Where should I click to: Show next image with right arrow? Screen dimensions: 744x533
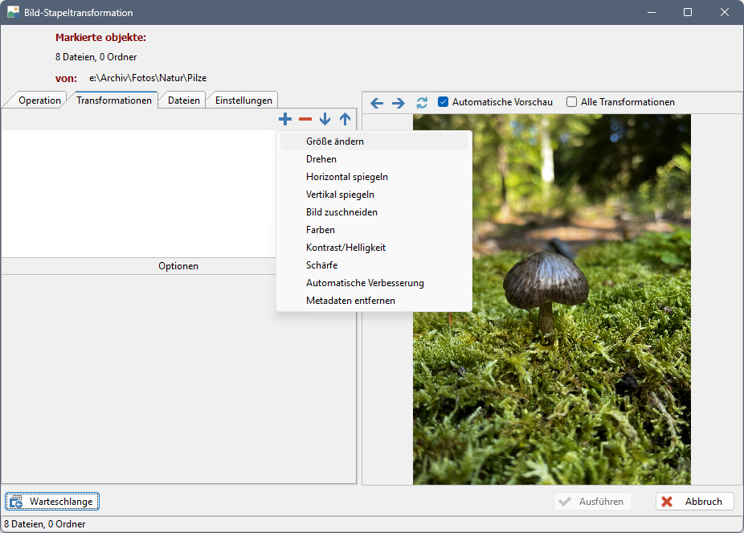398,103
